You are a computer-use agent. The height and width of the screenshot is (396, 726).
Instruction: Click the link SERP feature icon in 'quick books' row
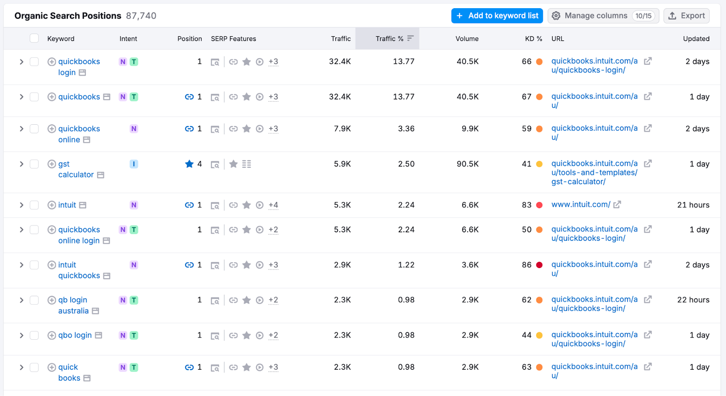click(233, 367)
